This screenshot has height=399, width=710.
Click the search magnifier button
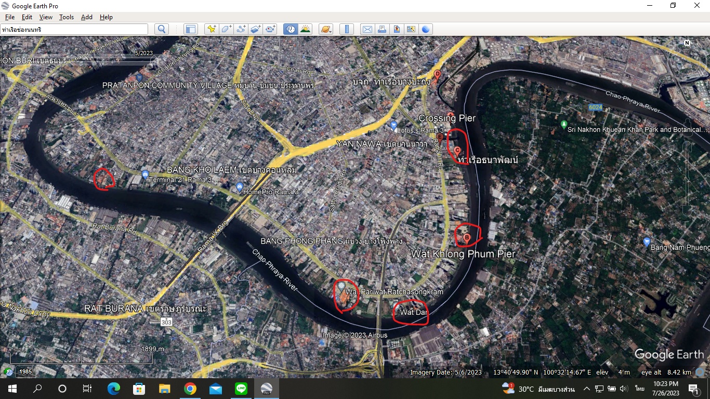click(162, 29)
